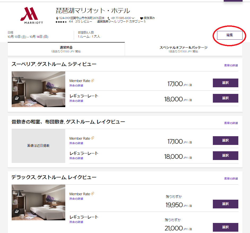Click the 1ルーム：1大人 occupancy text
This screenshot has width=250, height=233.
click(x=89, y=36)
